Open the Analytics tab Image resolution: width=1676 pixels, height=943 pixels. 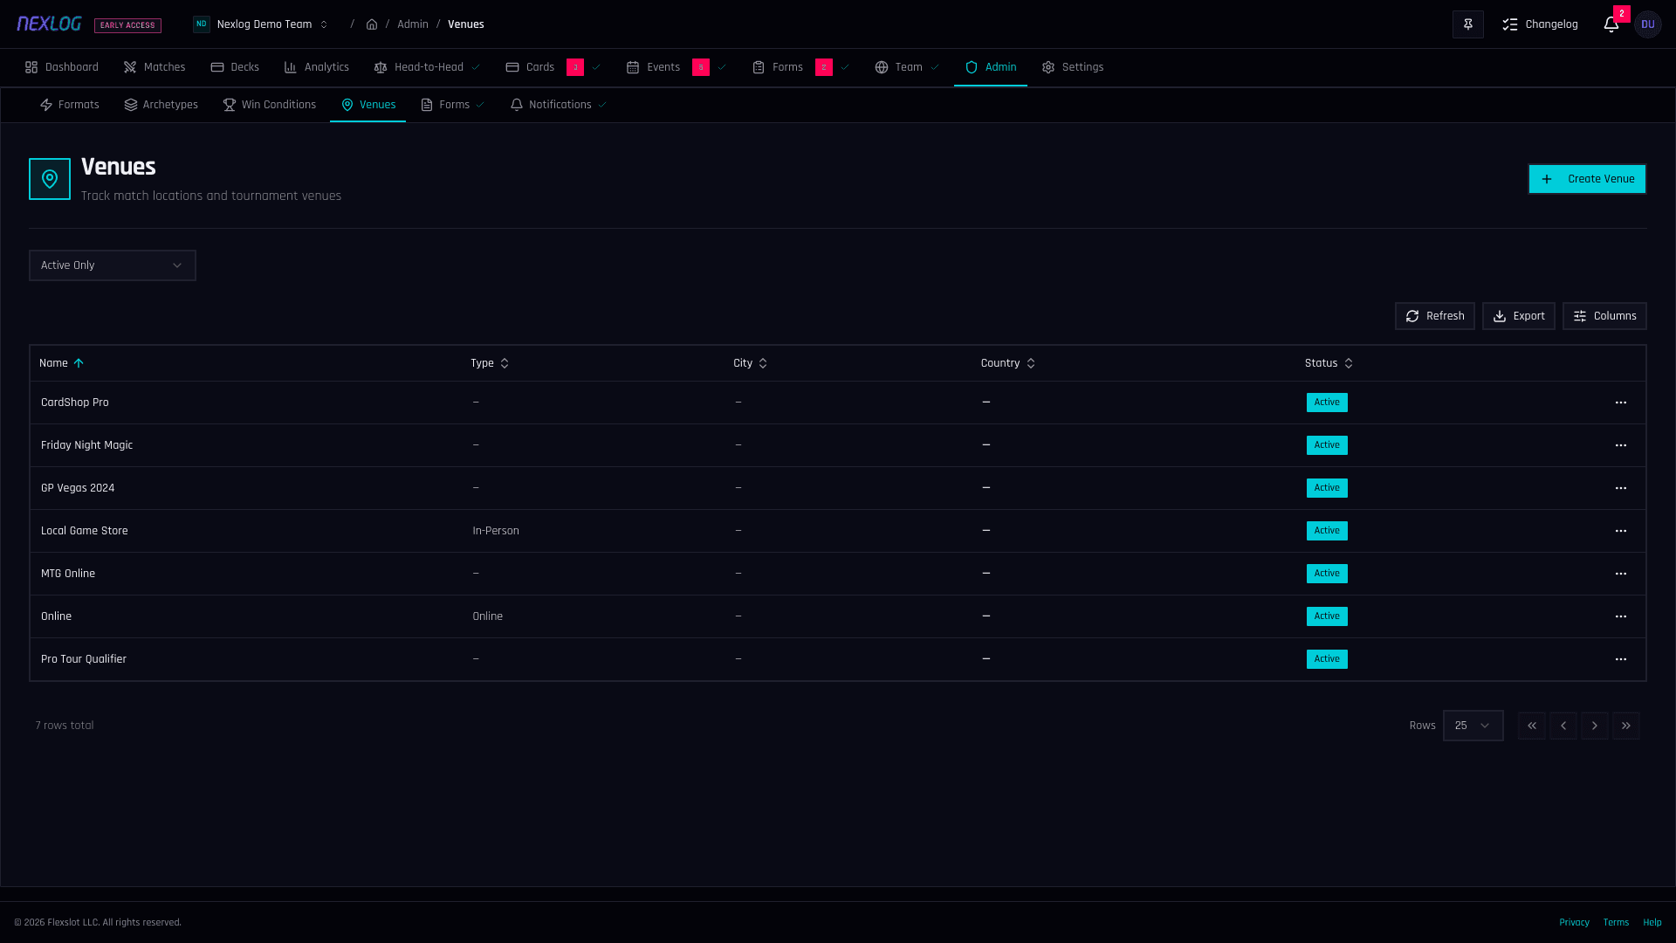[316, 67]
